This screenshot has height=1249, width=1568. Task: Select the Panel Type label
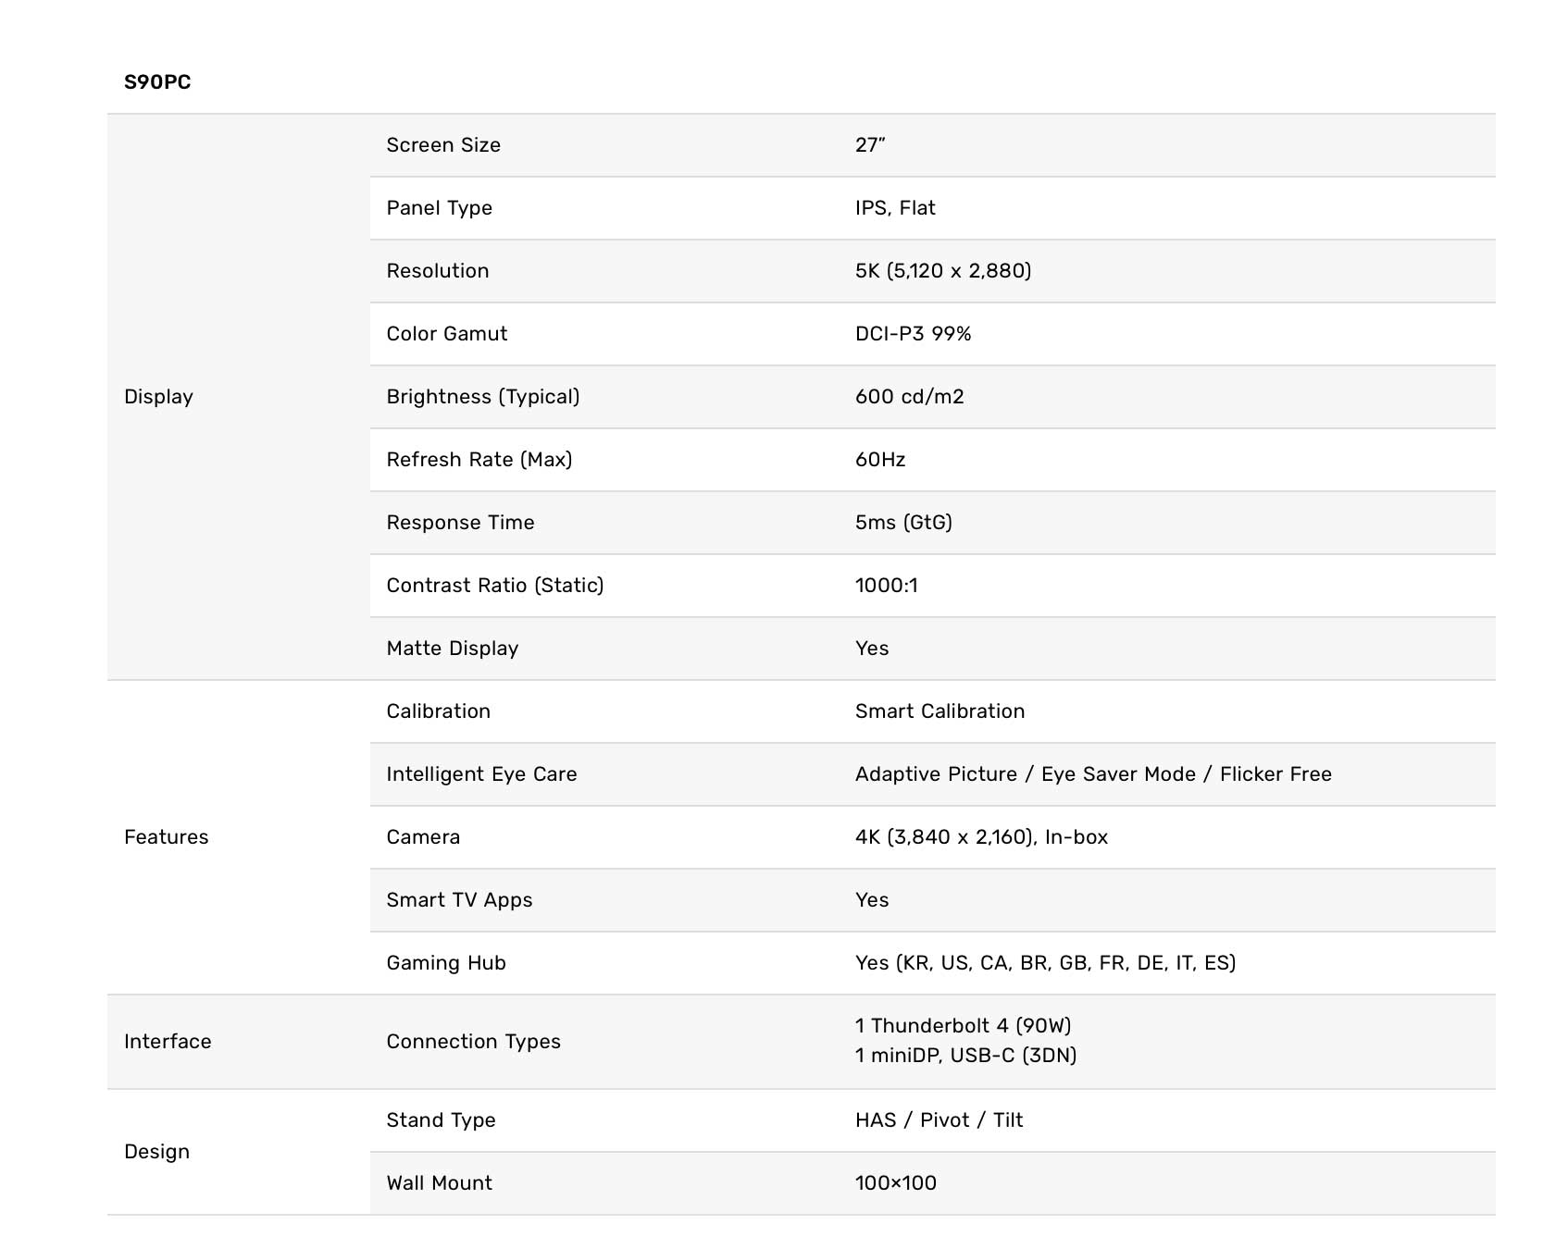click(x=439, y=208)
